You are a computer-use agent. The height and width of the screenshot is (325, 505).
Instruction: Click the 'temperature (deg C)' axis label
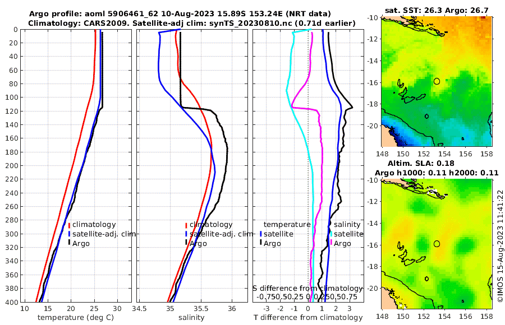click(x=76, y=318)
